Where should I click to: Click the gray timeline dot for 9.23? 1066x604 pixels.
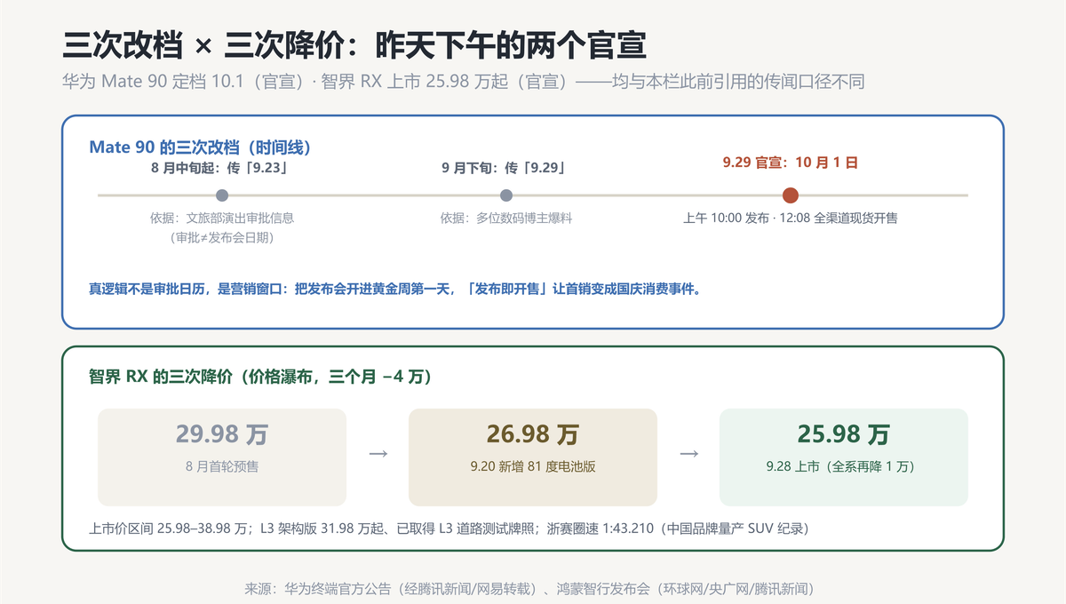(x=222, y=195)
